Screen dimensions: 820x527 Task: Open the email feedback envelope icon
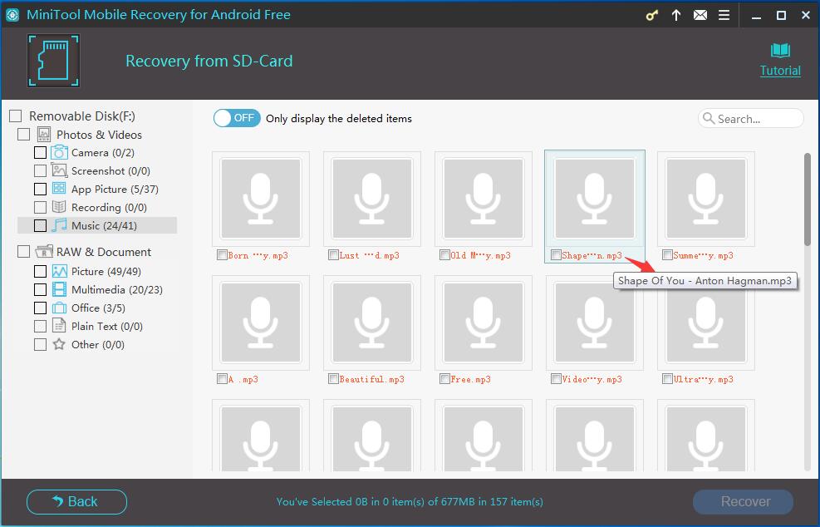point(700,16)
